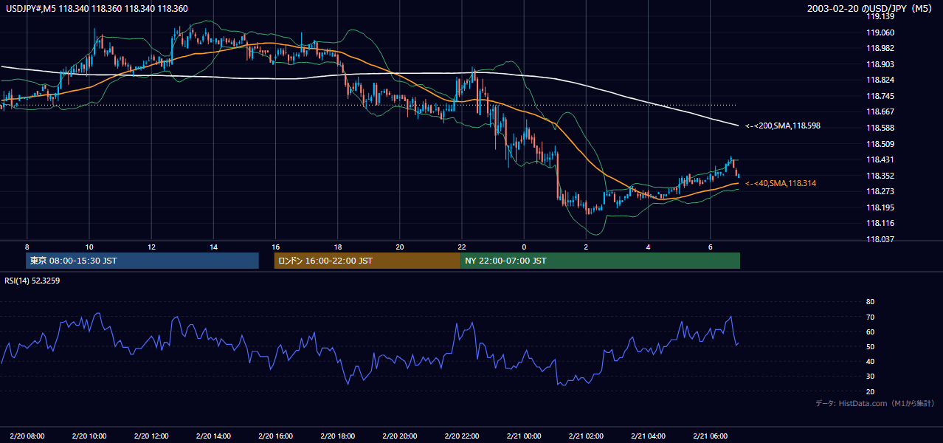The height and width of the screenshot is (443, 943).
Task: Click RSI axis level 60
Action: 870,332
